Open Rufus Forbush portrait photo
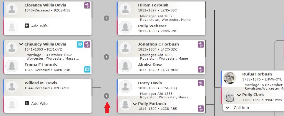 pos(230,78)
